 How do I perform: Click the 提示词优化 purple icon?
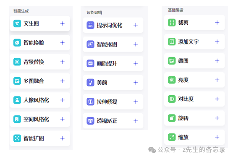click(x=90, y=25)
